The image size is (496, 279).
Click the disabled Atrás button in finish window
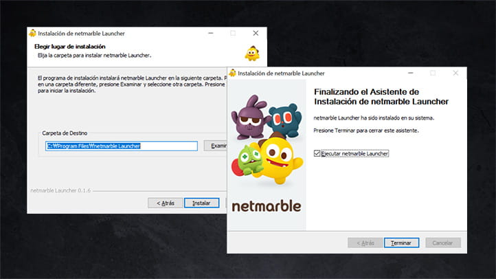pyautogui.click(x=365, y=243)
